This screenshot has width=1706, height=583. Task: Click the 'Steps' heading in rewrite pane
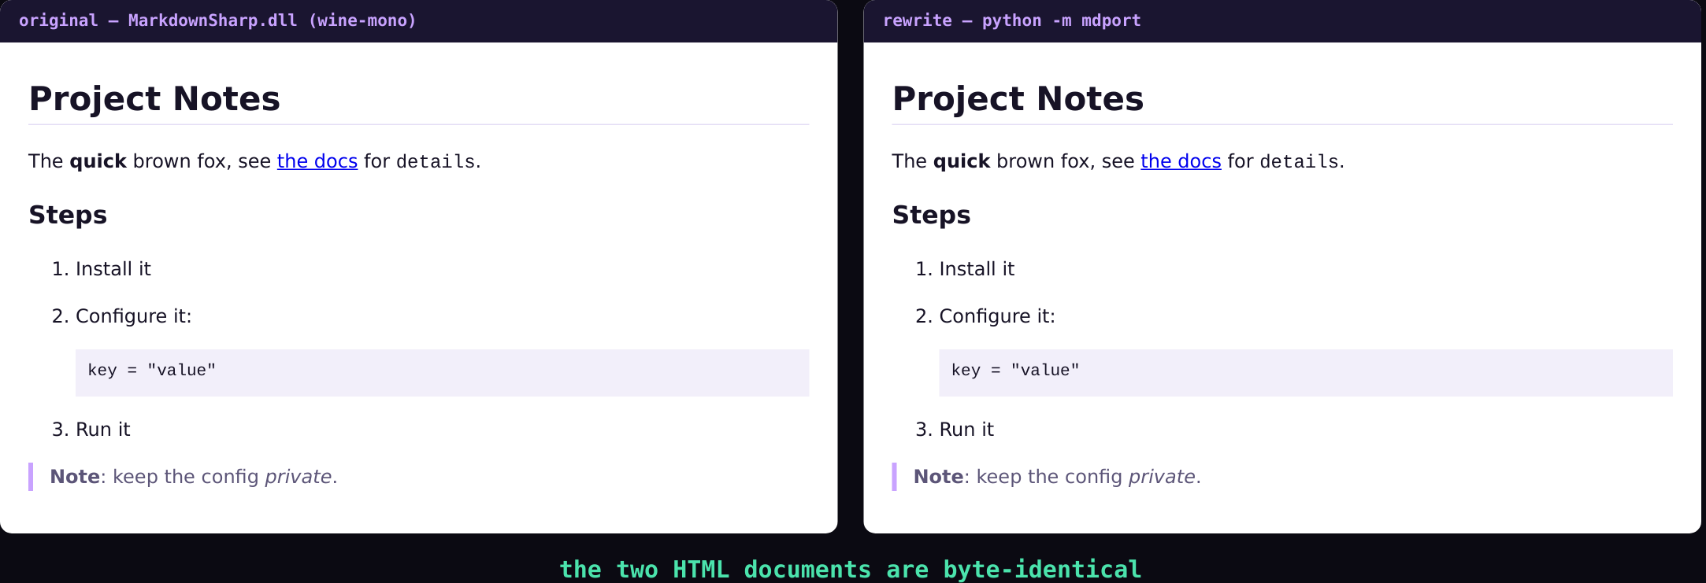931,215
